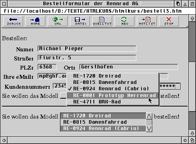Go back with the ZURÜCK button
Screen dimensions: 196x144
13,21
